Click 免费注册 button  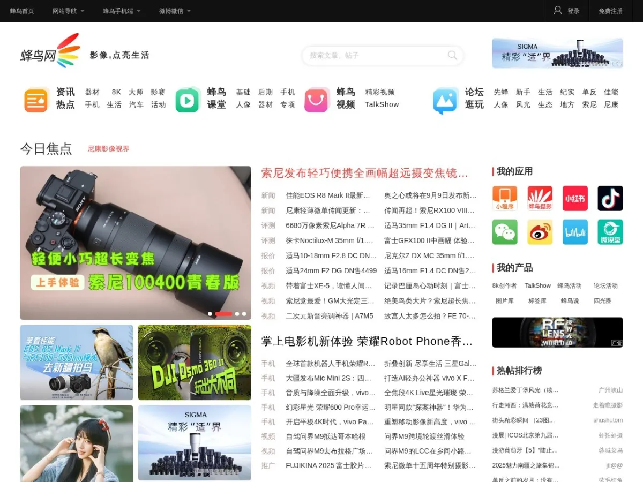(x=611, y=11)
